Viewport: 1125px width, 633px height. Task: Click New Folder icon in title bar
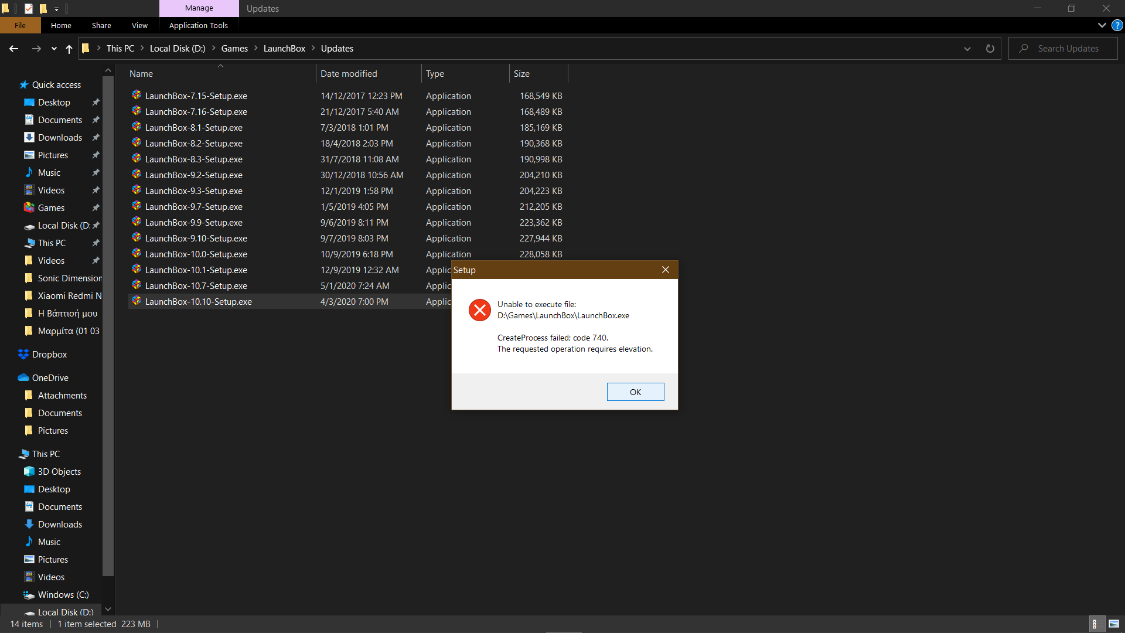43,9
